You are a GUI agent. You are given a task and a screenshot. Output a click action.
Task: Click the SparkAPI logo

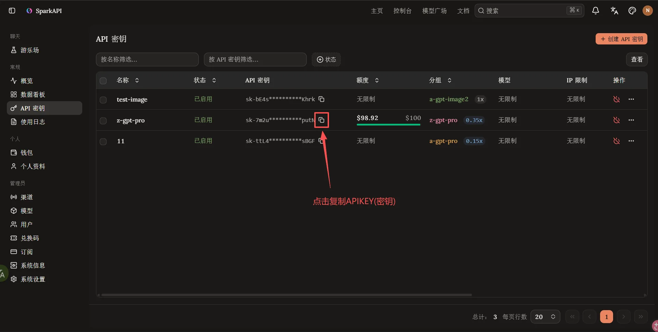(x=44, y=11)
